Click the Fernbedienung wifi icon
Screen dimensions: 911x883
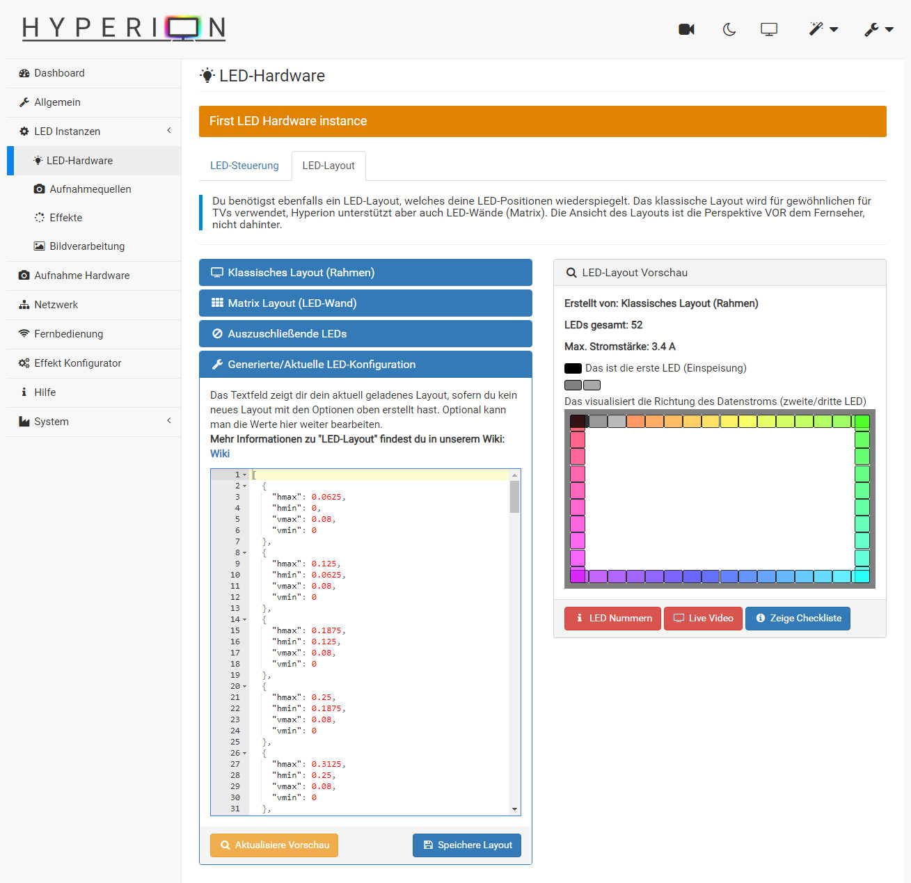pyautogui.click(x=24, y=334)
